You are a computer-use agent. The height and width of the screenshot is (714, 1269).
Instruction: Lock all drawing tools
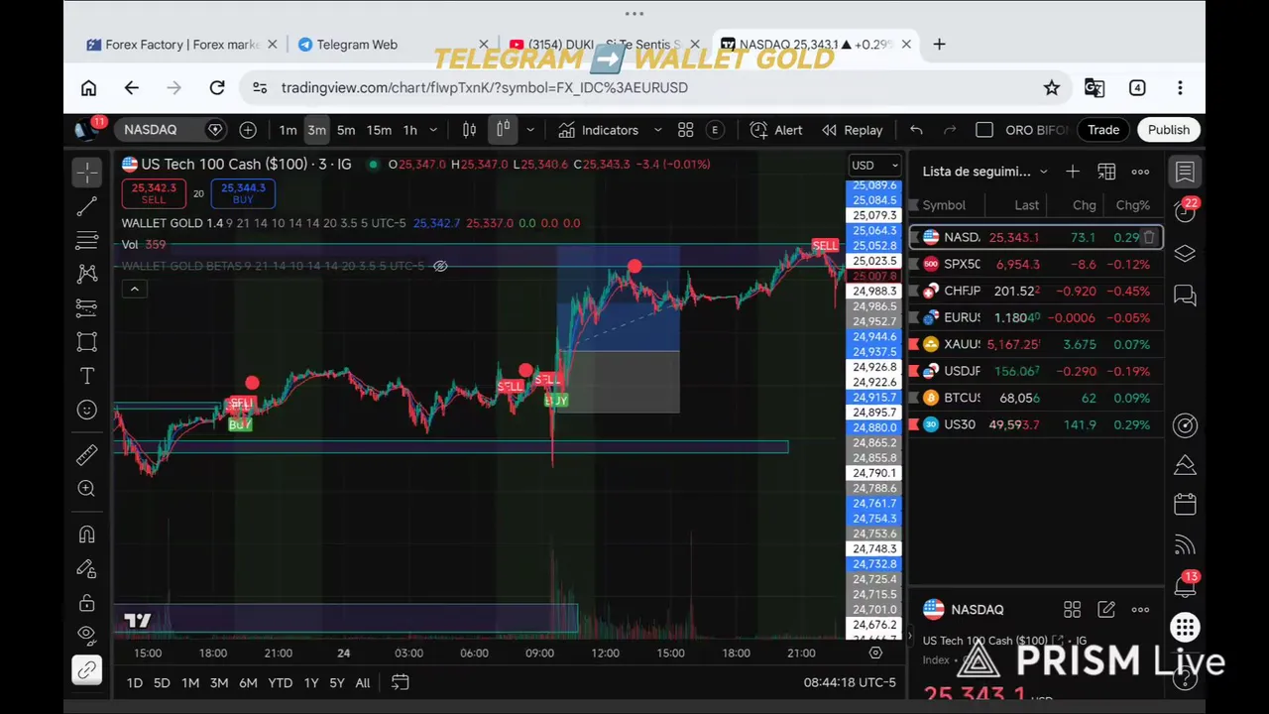[87, 603]
